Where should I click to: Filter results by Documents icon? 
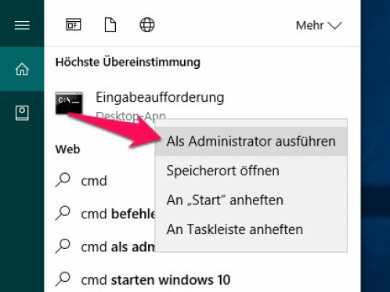110,25
